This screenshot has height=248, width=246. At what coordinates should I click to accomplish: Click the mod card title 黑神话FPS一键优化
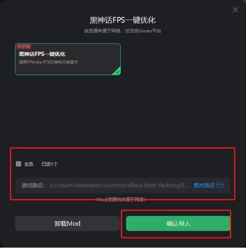[42, 54]
